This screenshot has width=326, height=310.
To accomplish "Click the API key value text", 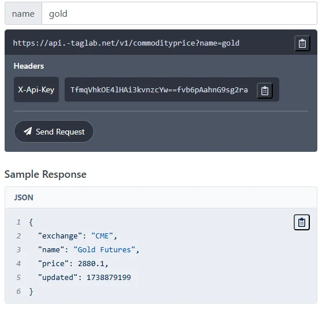I will click(x=159, y=90).
